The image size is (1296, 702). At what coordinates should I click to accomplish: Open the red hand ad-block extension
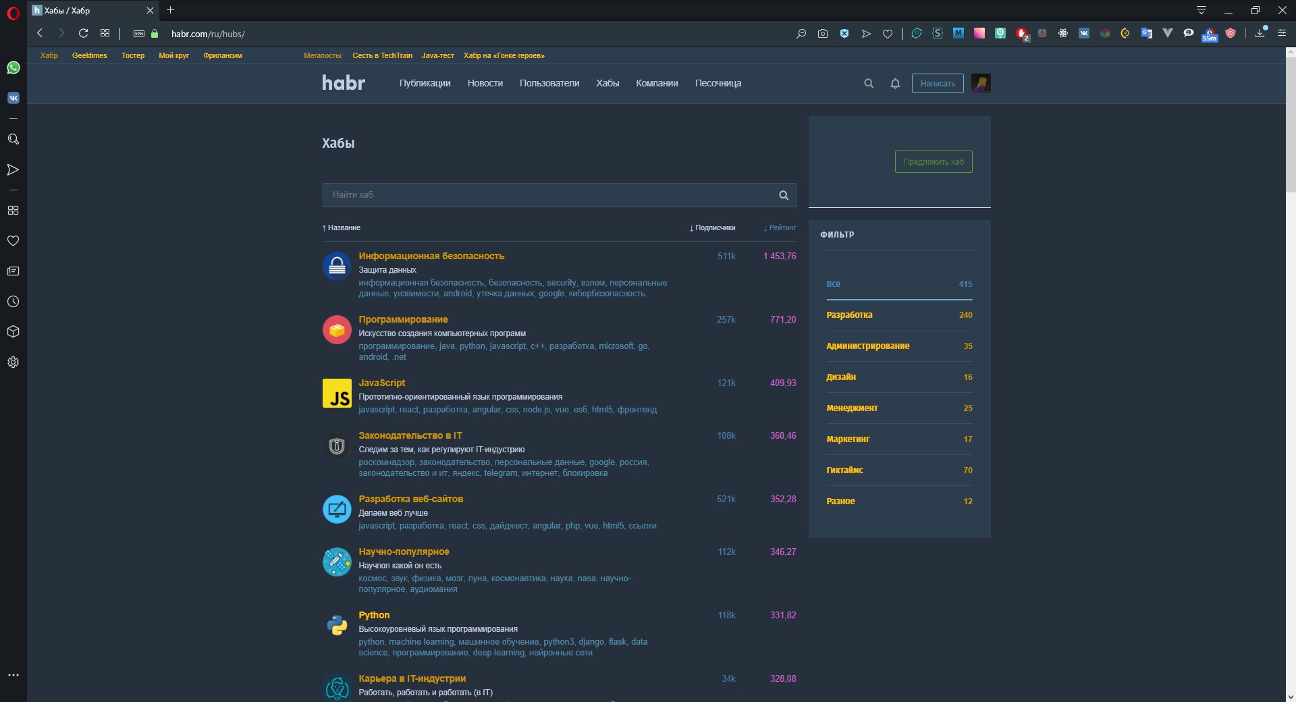coord(1022,34)
